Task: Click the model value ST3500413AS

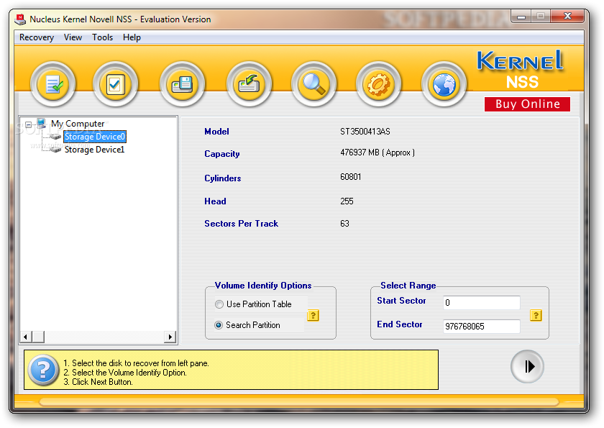Action: [365, 132]
